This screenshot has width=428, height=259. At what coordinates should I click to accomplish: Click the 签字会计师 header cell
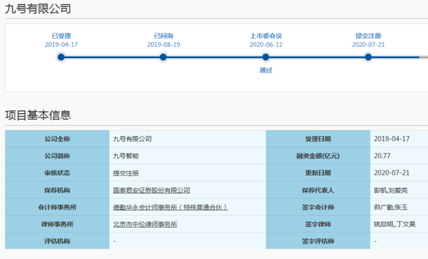318,207
